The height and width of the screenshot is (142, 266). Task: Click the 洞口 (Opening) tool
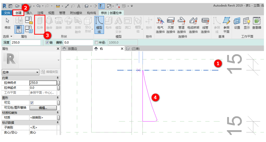pos(128,23)
